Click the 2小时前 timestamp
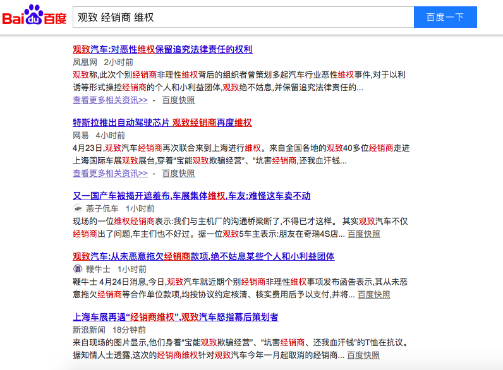This screenshot has width=503, height=370. (x=118, y=63)
